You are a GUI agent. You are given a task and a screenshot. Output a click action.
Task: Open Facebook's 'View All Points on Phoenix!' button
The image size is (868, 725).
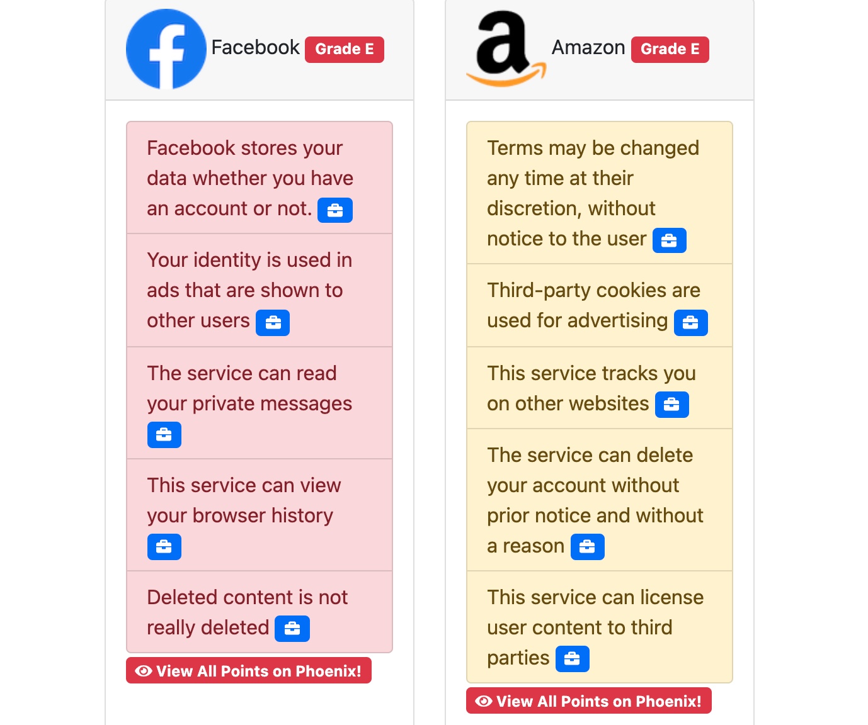249,671
